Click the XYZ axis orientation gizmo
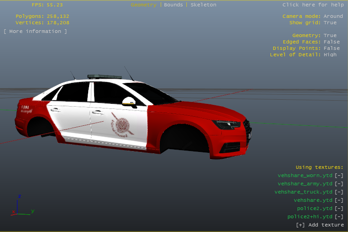Image resolution: width=348 pixels, height=232 pixels. [x=22, y=205]
